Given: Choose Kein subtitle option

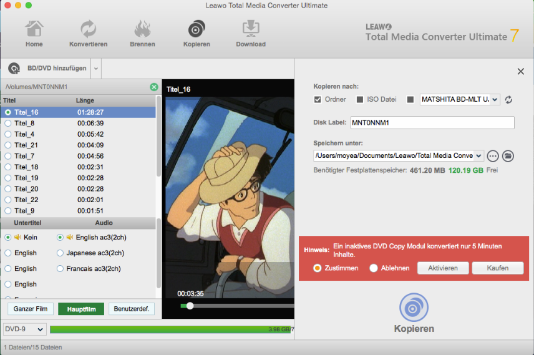Looking at the screenshot, I should (x=8, y=237).
